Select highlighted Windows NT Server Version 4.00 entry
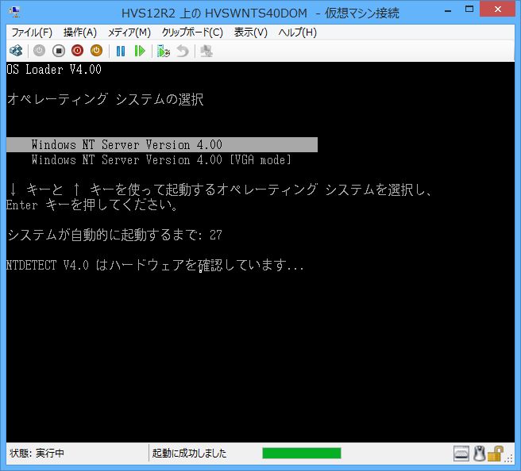This screenshot has width=521, height=471. point(162,144)
